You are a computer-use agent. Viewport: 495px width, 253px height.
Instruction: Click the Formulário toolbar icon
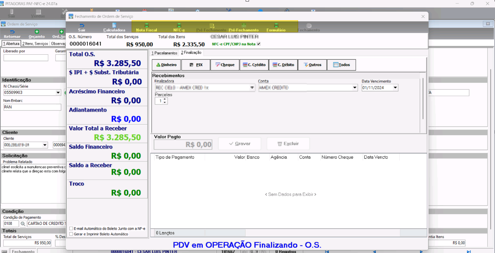[276, 27]
